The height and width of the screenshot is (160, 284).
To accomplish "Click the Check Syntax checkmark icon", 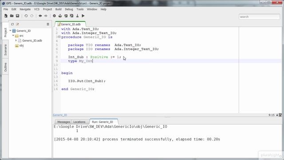I will [54, 16].
